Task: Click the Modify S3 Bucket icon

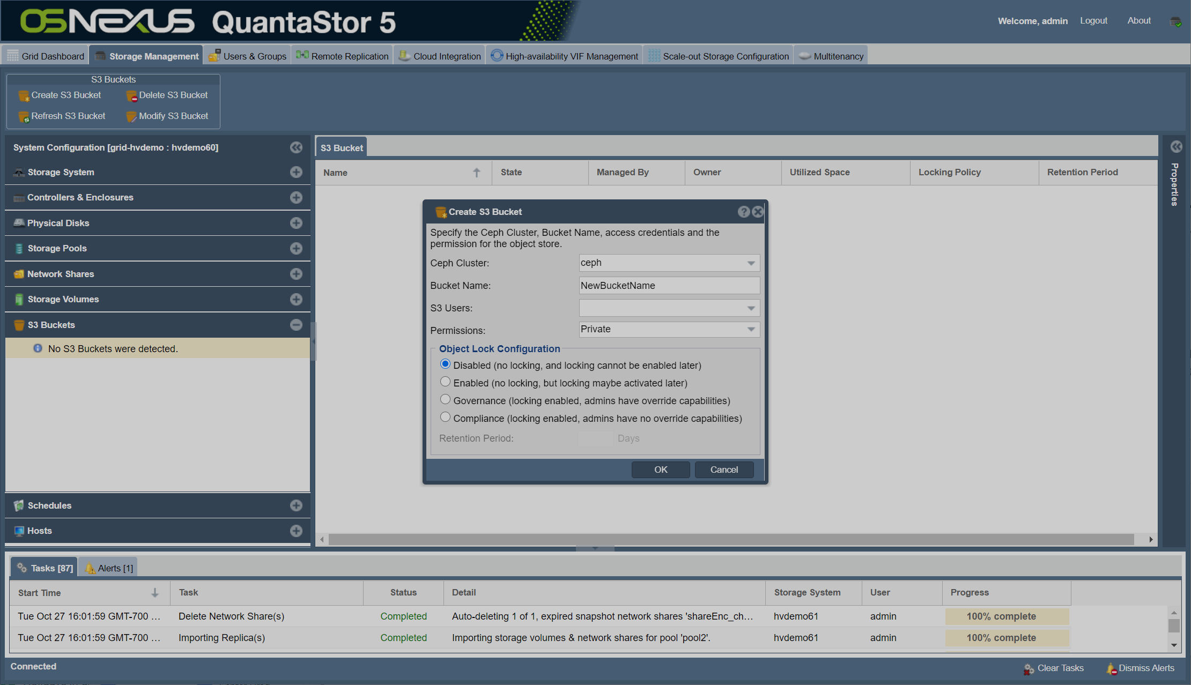Action: [x=131, y=117]
